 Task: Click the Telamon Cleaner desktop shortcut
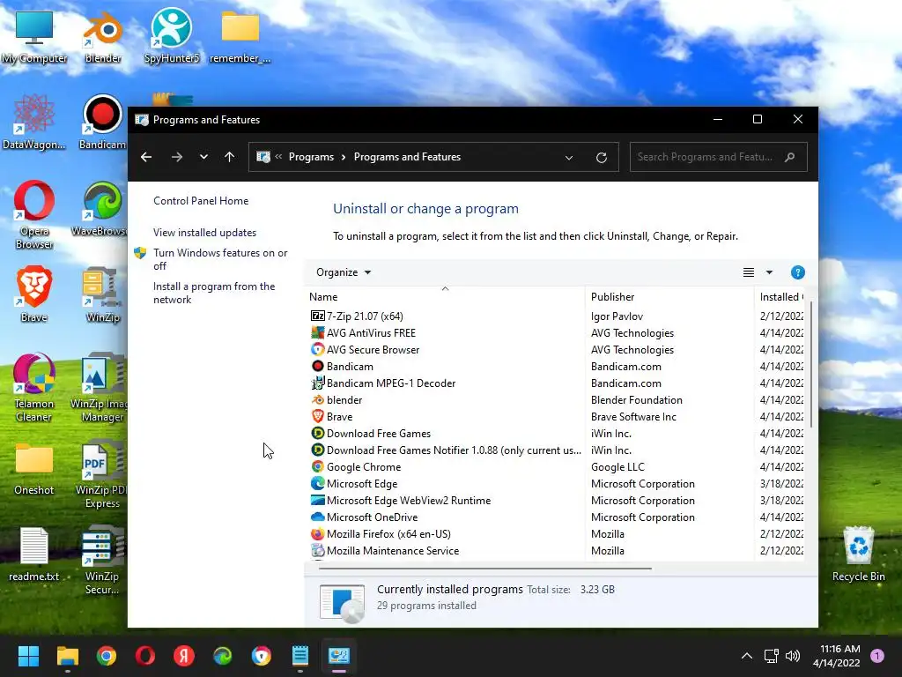(x=34, y=388)
